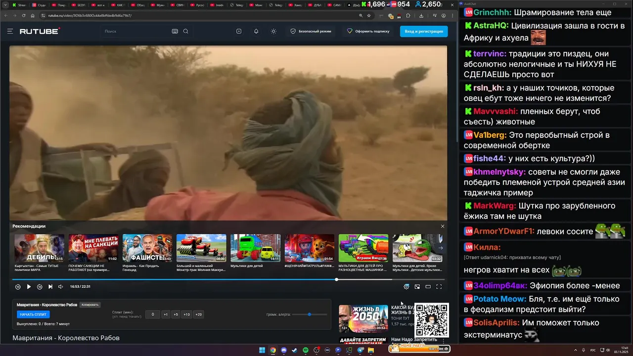Open Discord from the taskbar
The width and height of the screenshot is (633, 356).
[x=284, y=350]
